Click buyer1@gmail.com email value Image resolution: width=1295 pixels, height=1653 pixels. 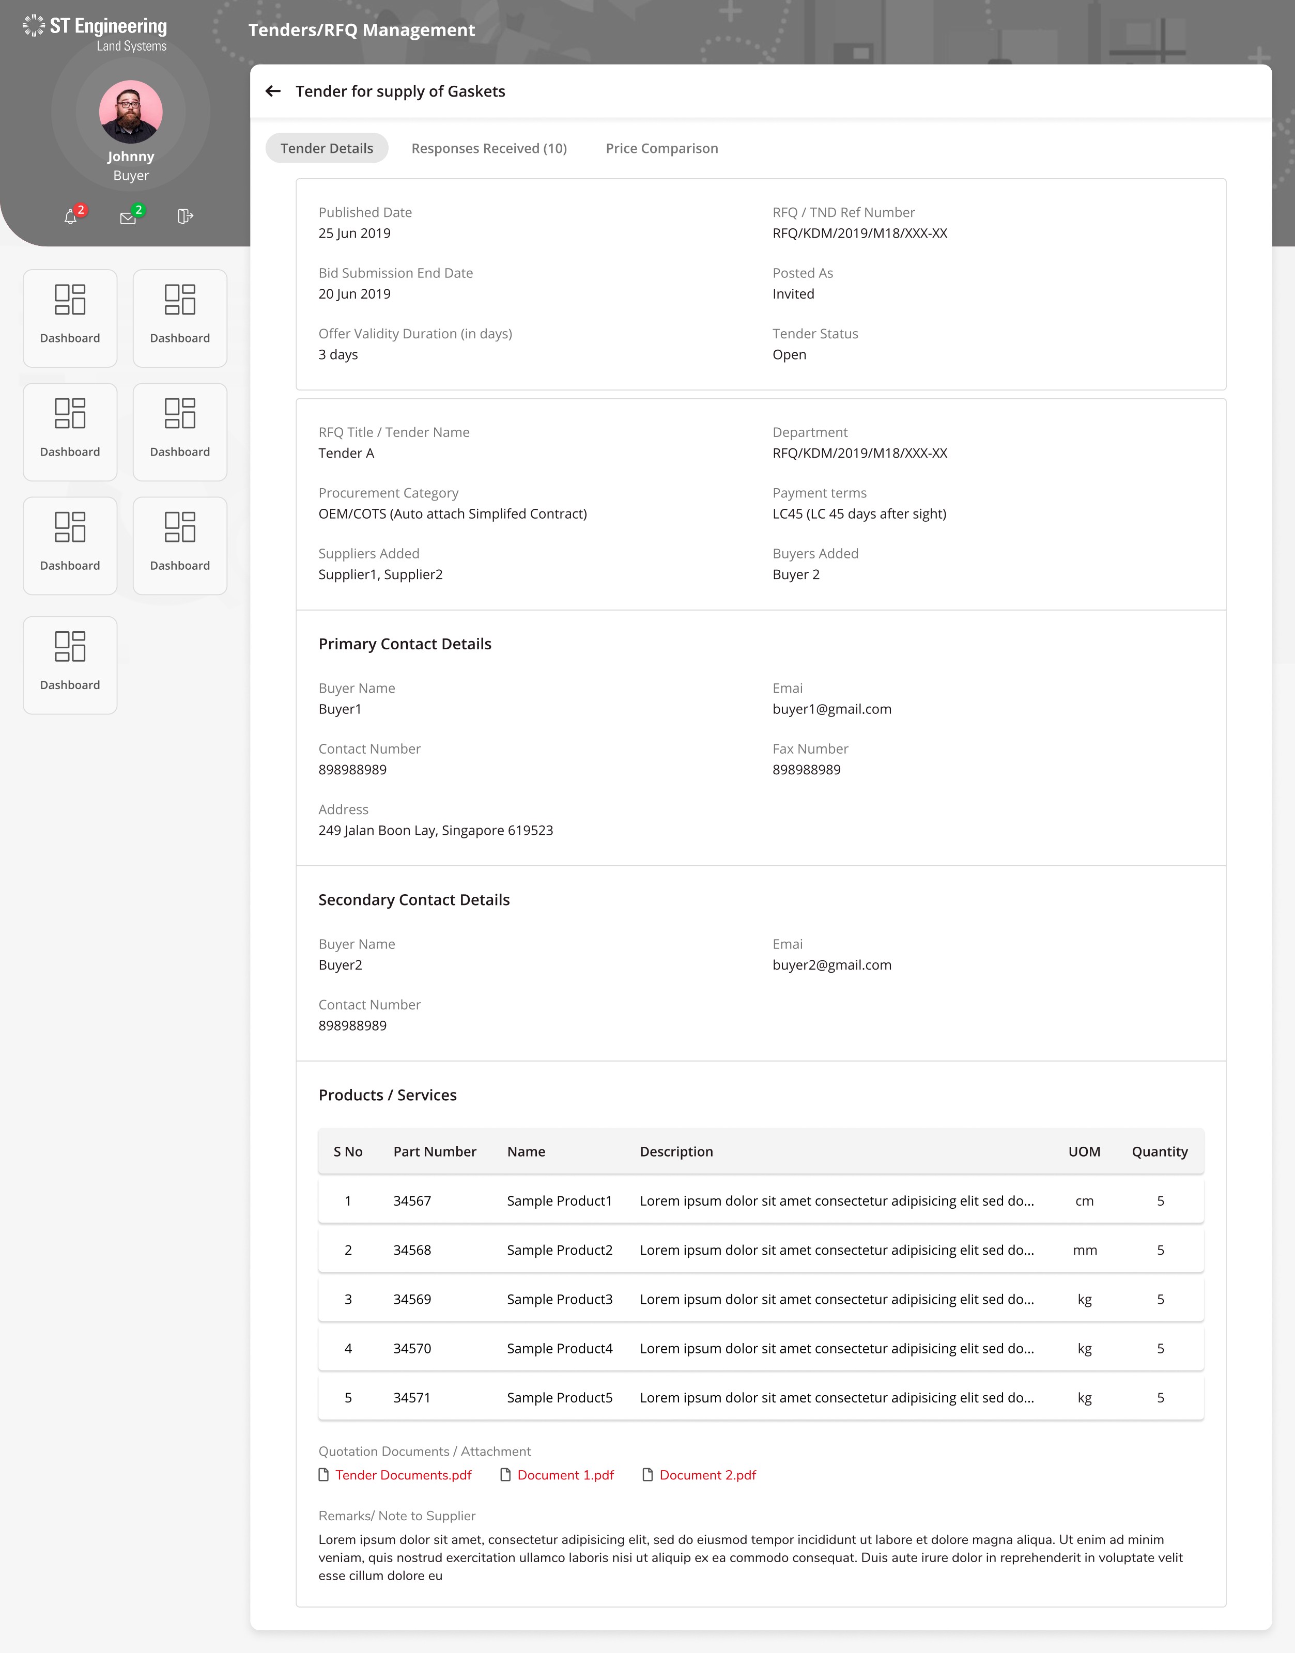832,709
